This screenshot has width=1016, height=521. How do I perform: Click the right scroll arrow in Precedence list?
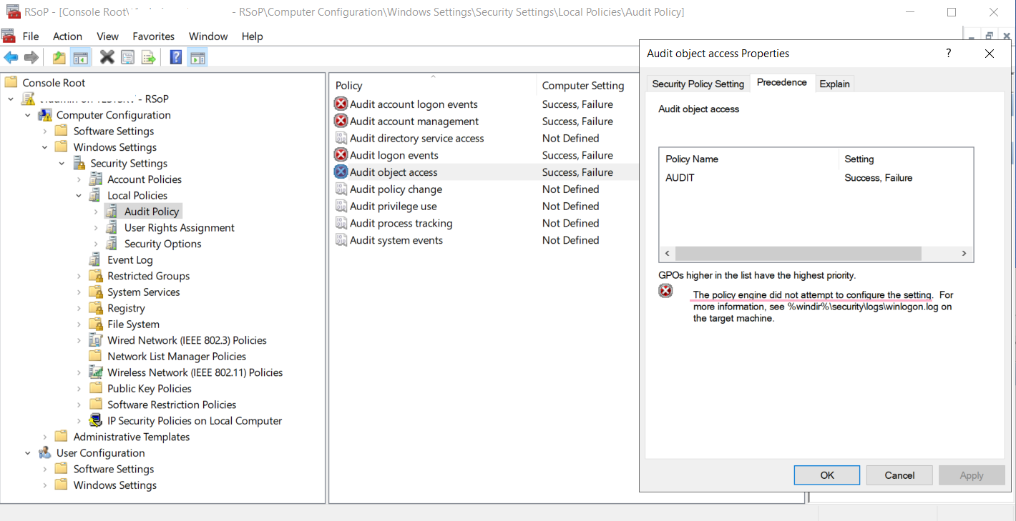coord(964,254)
